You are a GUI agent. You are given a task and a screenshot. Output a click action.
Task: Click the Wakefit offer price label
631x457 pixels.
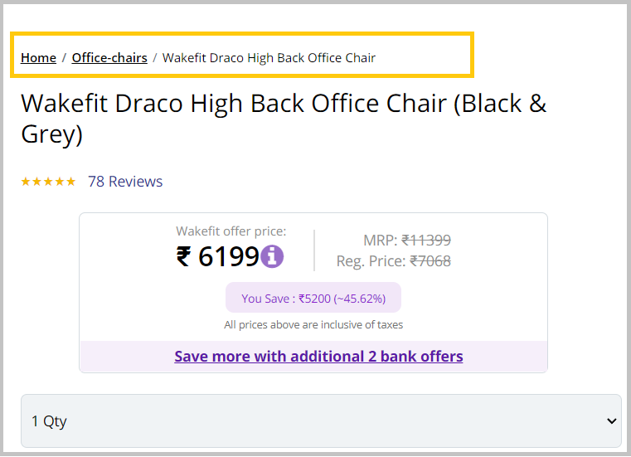pos(231,231)
